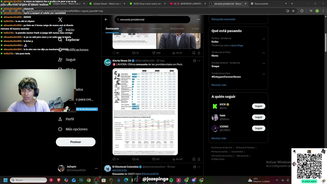Switch to Multimedia tab

tap(177, 29)
